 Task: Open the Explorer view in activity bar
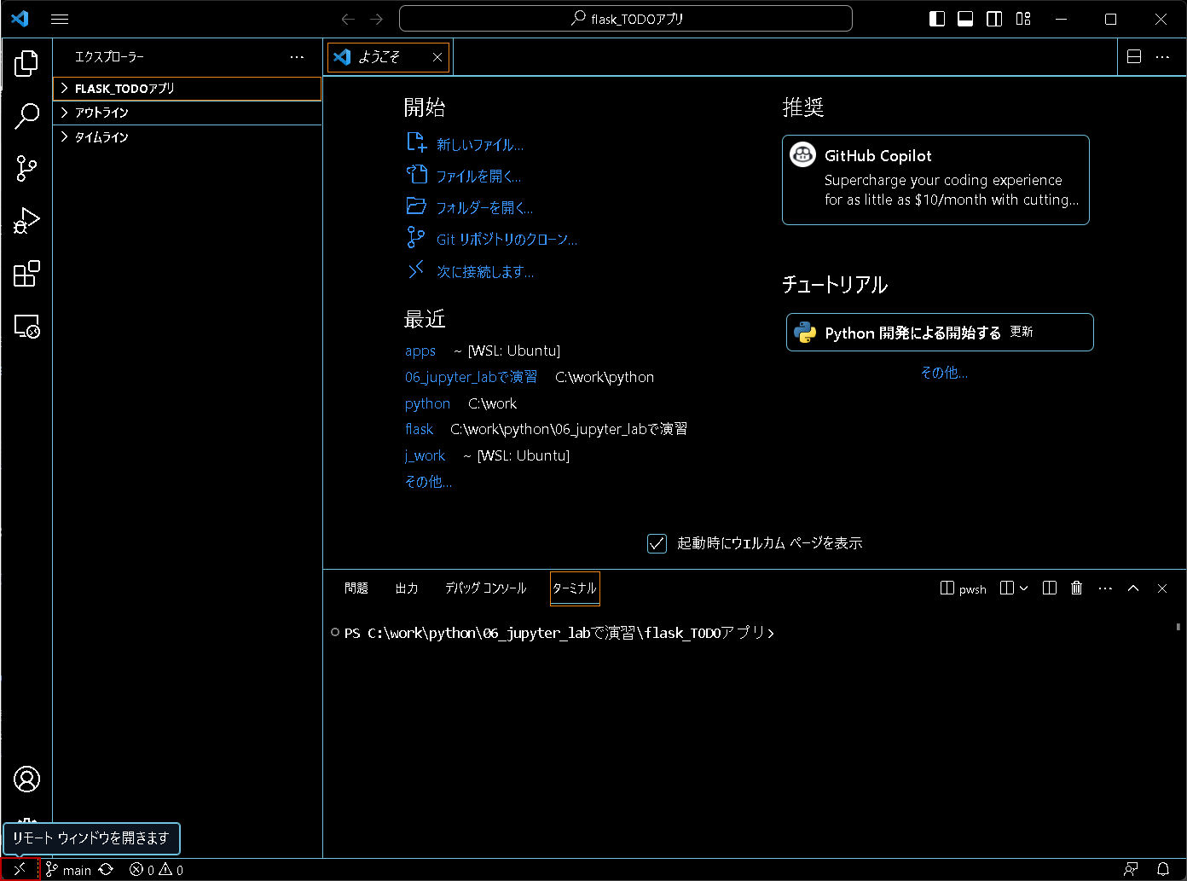click(26, 62)
